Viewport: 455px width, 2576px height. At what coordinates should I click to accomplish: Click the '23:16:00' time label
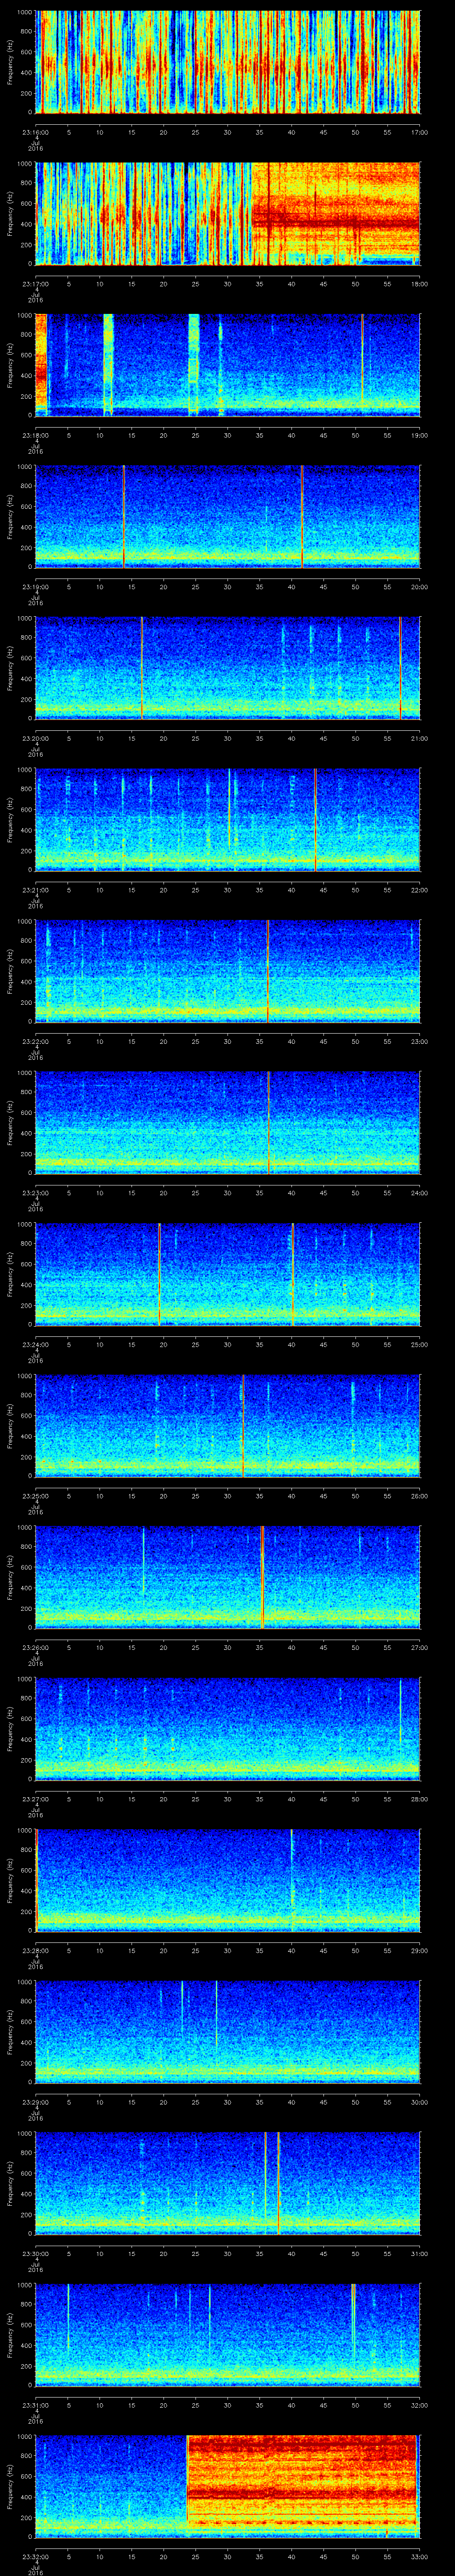[35, 131]
